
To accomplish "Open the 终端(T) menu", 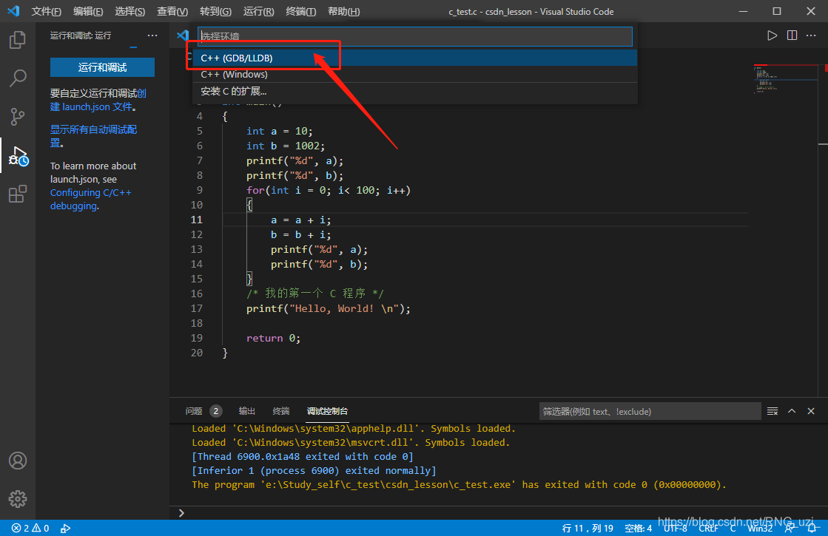I will [300, 11].
